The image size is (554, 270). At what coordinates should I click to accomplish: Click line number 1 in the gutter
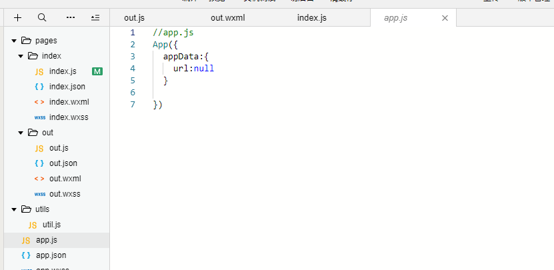pos(133,33)
